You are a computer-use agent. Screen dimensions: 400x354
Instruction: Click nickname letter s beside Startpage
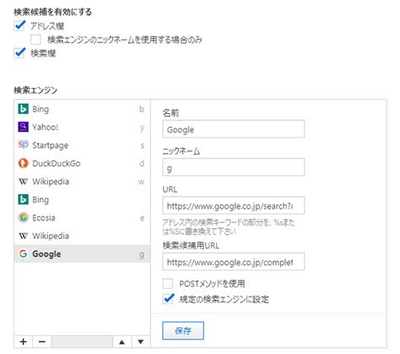(x=143, y=145)
